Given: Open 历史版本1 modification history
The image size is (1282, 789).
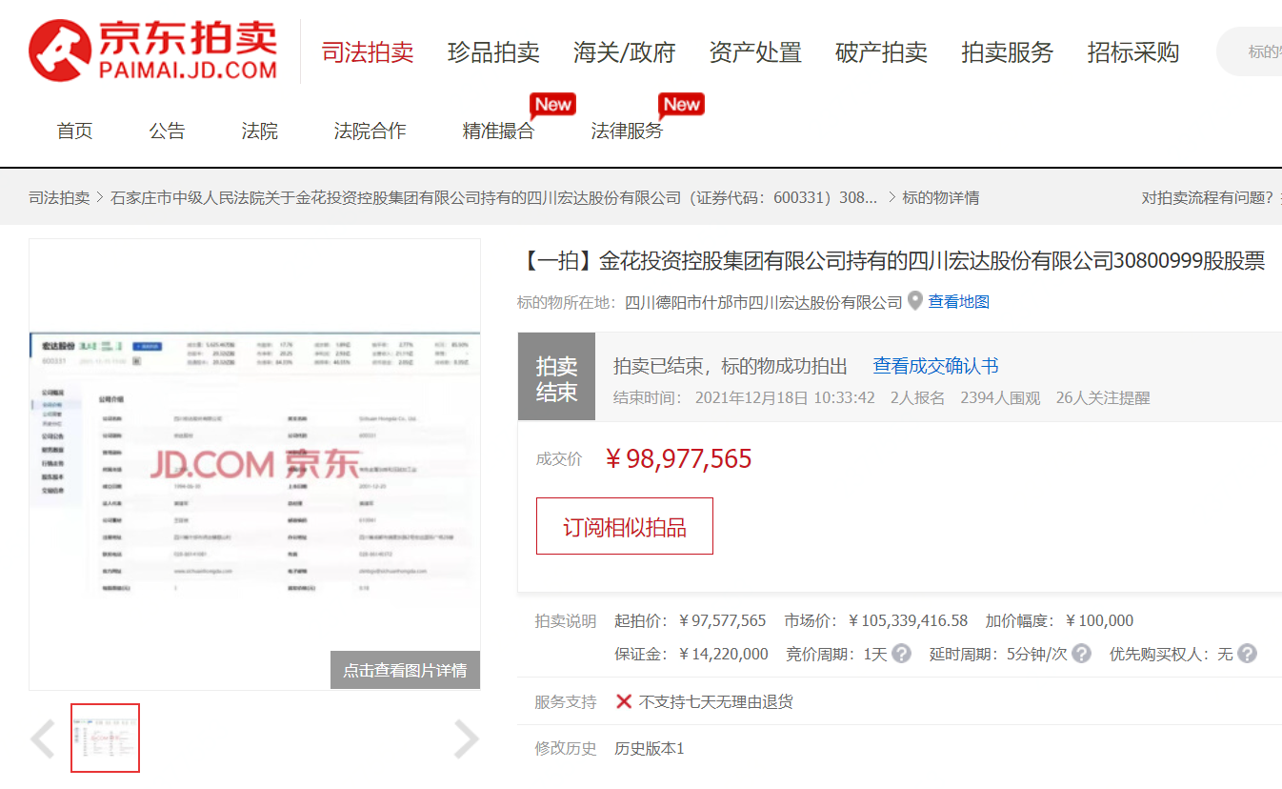Looking at the screenshot, I should (x=650, y=748).
